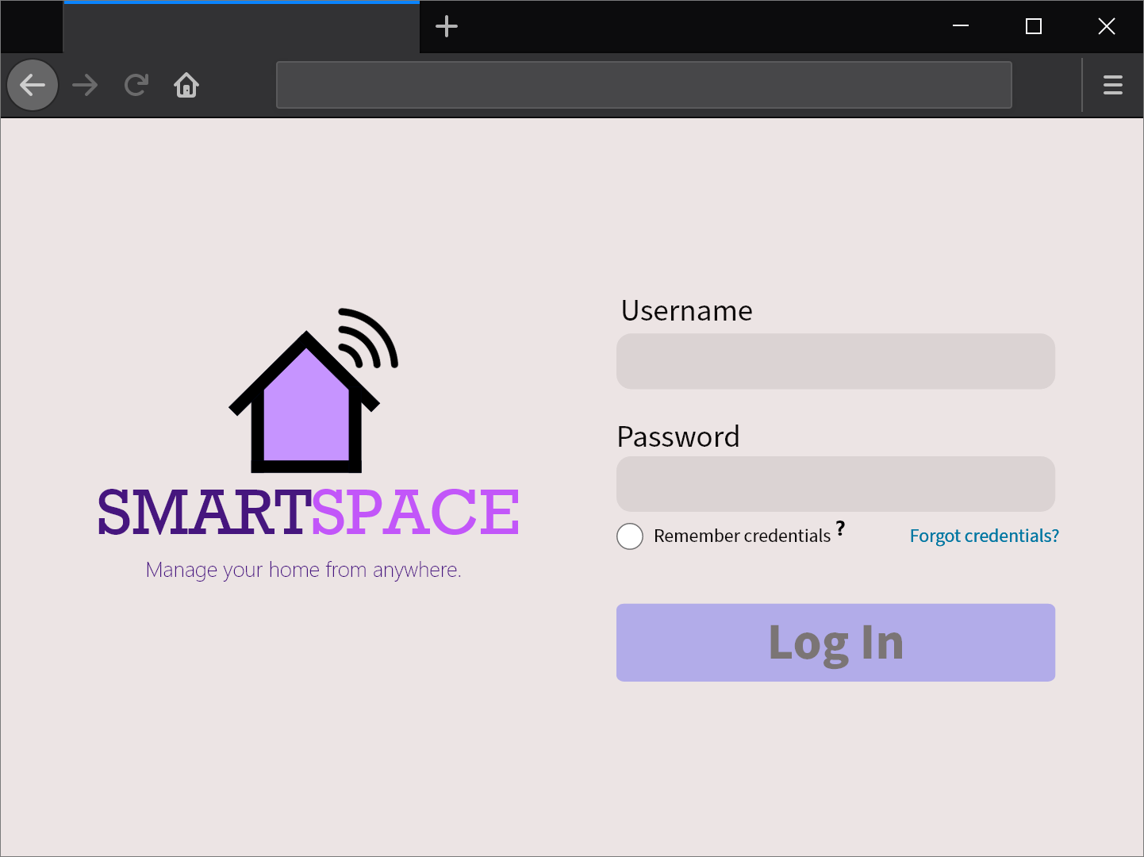
Task: Open the Forgot credentials? link
Action: click(x=984, y=536)
